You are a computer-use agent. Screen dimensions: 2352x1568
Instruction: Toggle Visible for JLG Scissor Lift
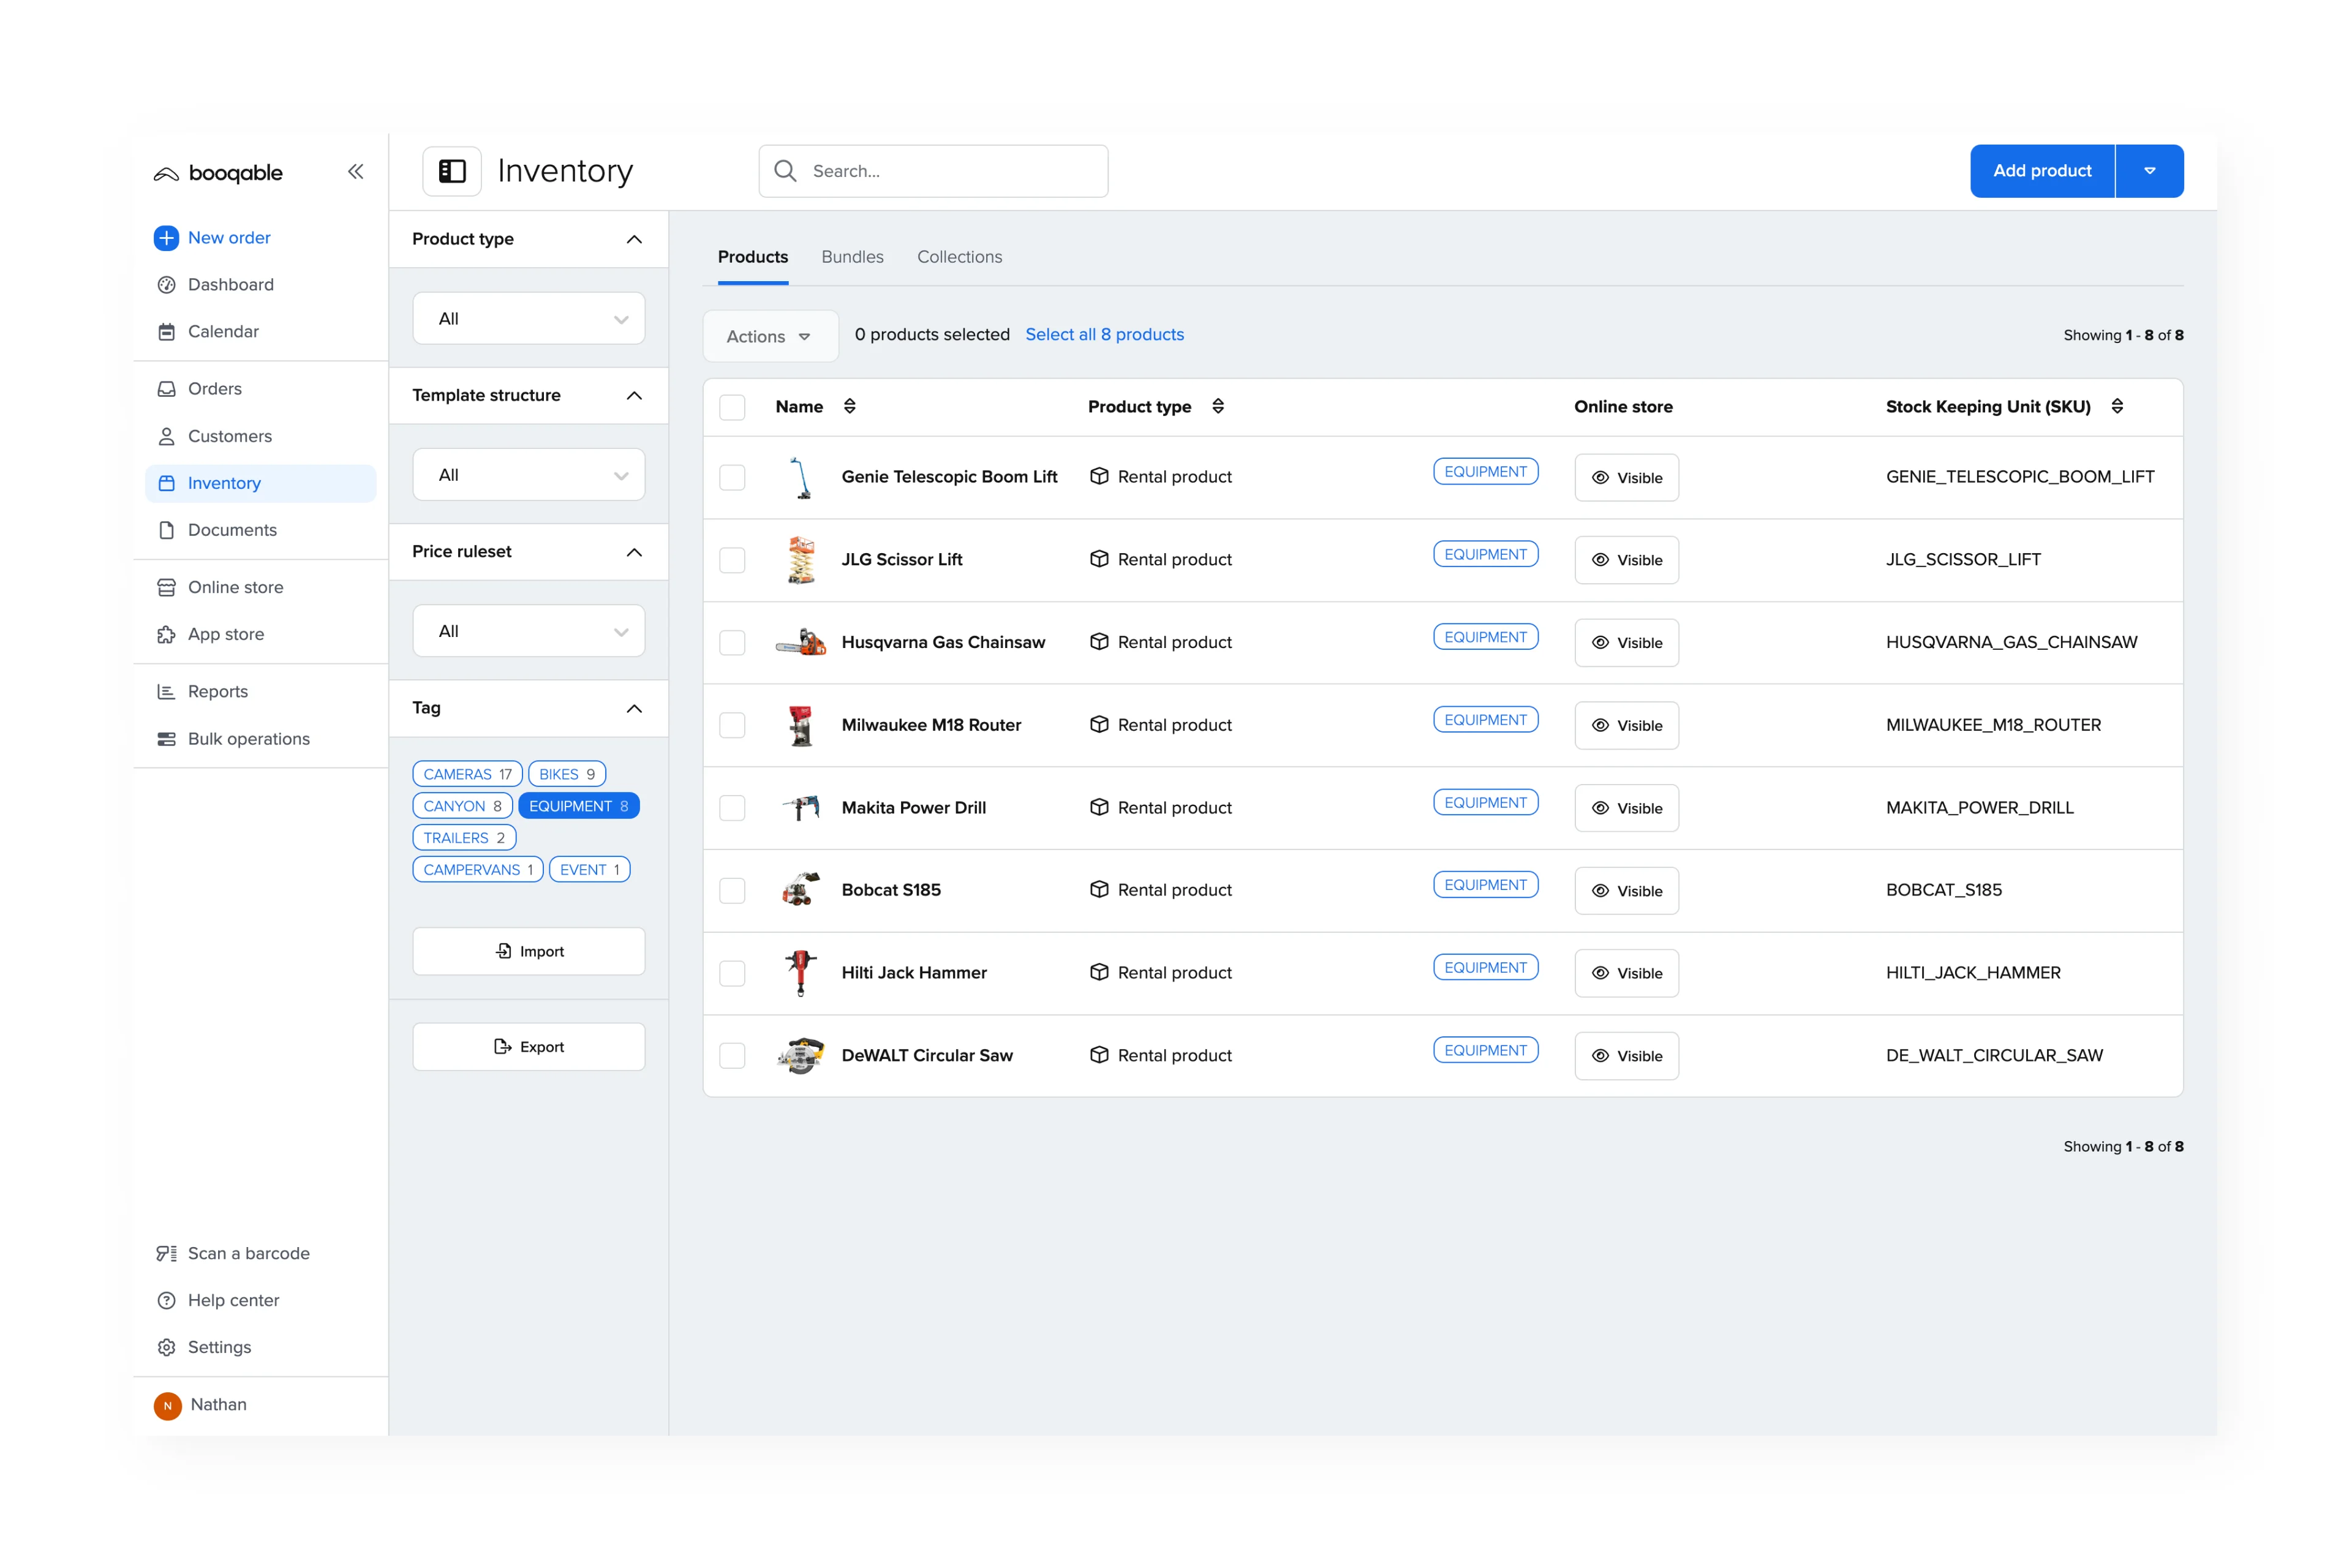1626,560
